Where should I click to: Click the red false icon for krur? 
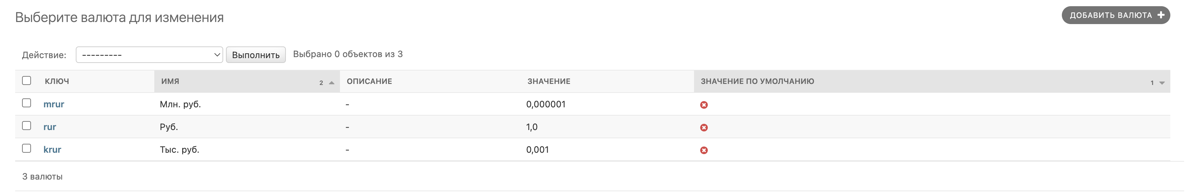pyautogui.click(x=704, y=150)
